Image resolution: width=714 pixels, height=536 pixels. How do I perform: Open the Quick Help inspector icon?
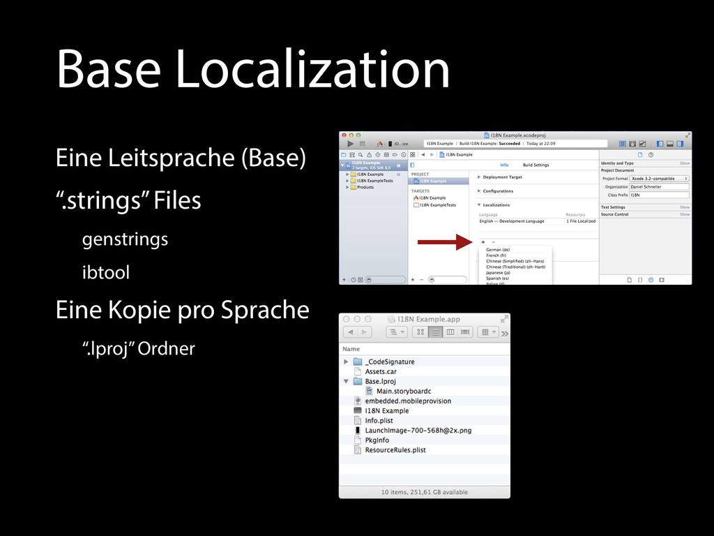[x=651, y=154]
